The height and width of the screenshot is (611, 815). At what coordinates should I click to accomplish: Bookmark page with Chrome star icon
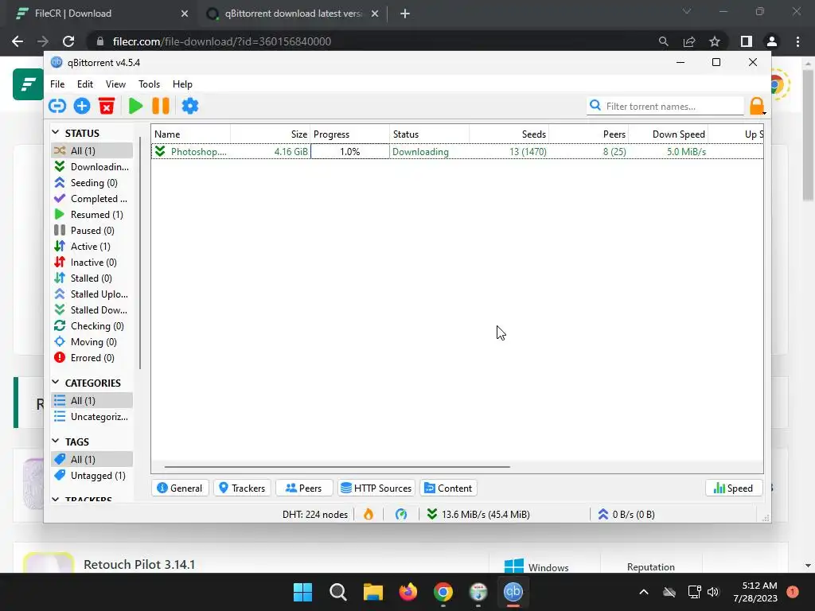pyautogui.click(x=715, y=41)
